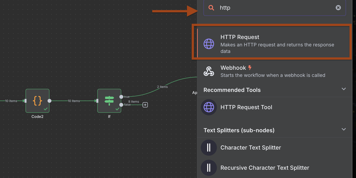Click the 8 items connection label

pyautogui.click(x=134, y=102)
